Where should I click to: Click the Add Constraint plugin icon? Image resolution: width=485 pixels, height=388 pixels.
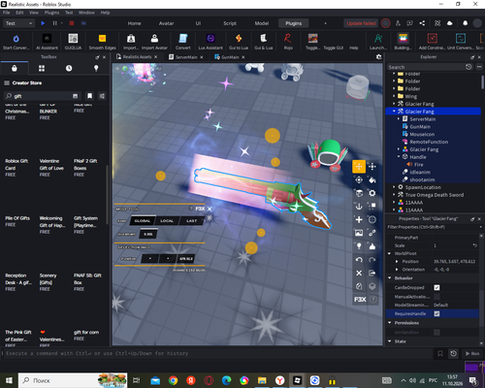[432, 42]
